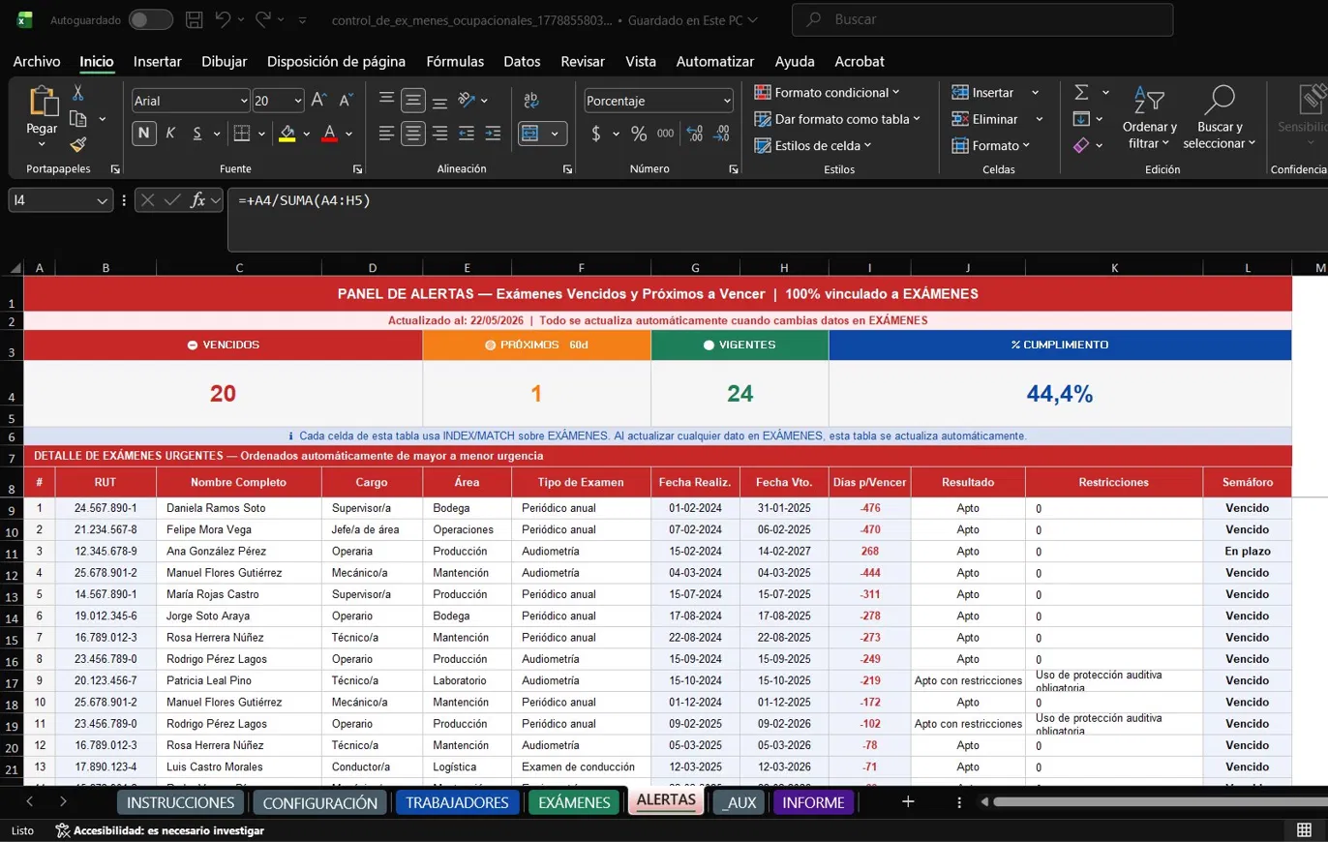
Task: Click the Copy icon in Portapapeles
Action: (x=78, y=119)
